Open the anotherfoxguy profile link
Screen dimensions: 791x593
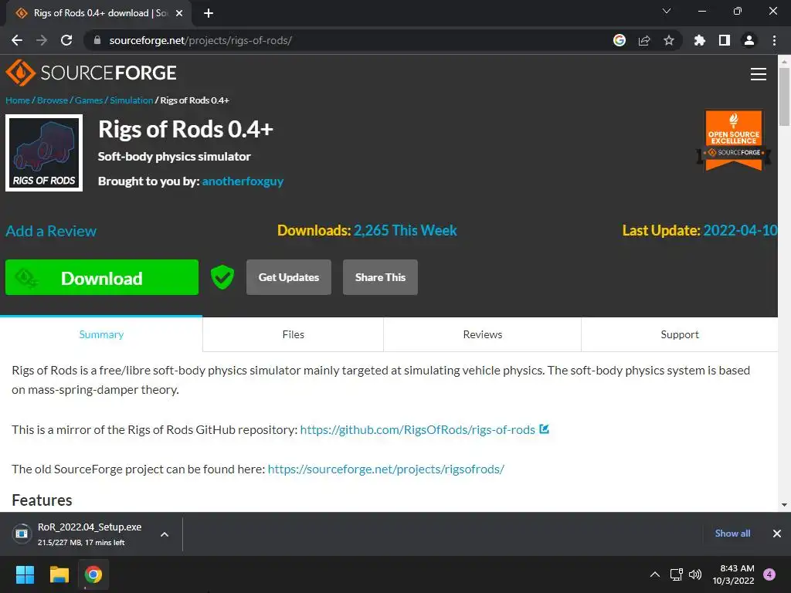click(x=243, y=181)
